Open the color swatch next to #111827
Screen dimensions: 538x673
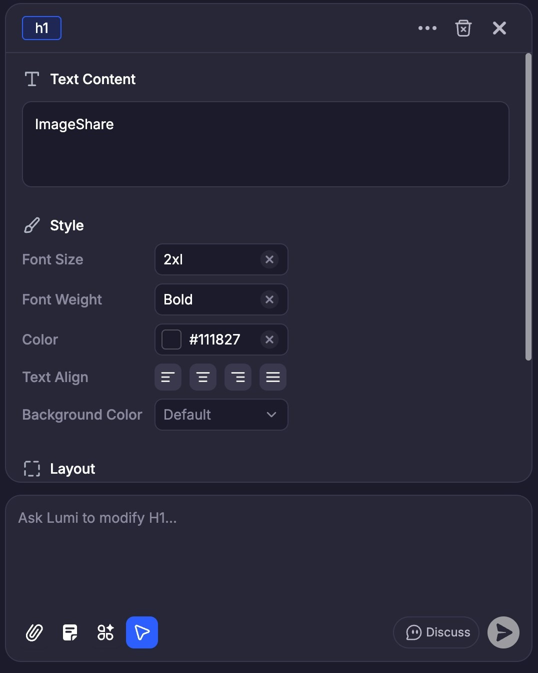171,340
